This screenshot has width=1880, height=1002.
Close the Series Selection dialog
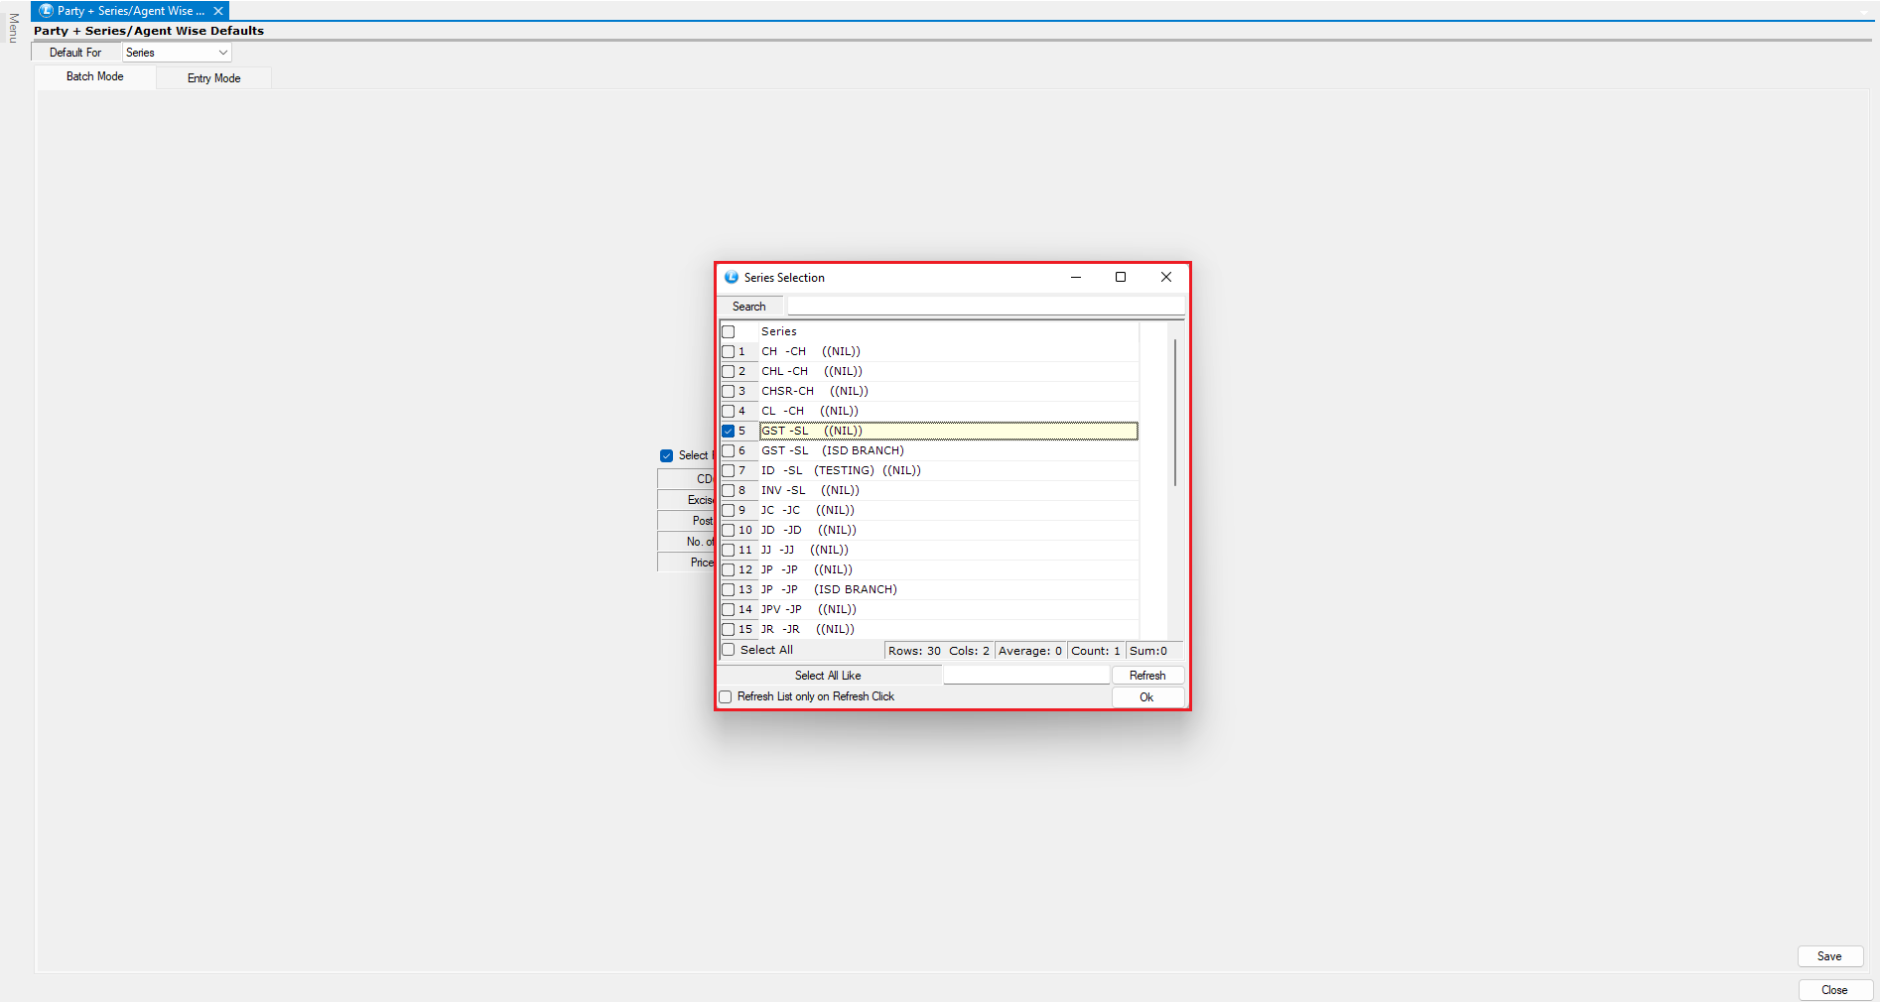pyautogui.click(x=1166, y=278)
